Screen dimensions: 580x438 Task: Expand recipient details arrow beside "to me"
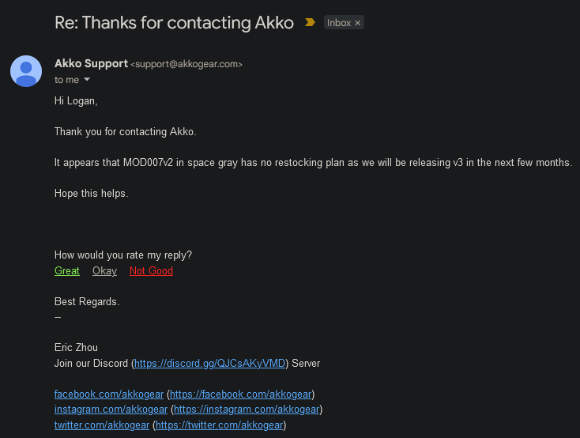click(x=87, y=80)
